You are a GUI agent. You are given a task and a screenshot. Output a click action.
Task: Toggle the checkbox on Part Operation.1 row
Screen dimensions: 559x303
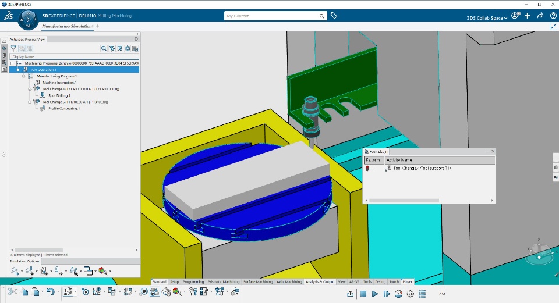[18, 69]
